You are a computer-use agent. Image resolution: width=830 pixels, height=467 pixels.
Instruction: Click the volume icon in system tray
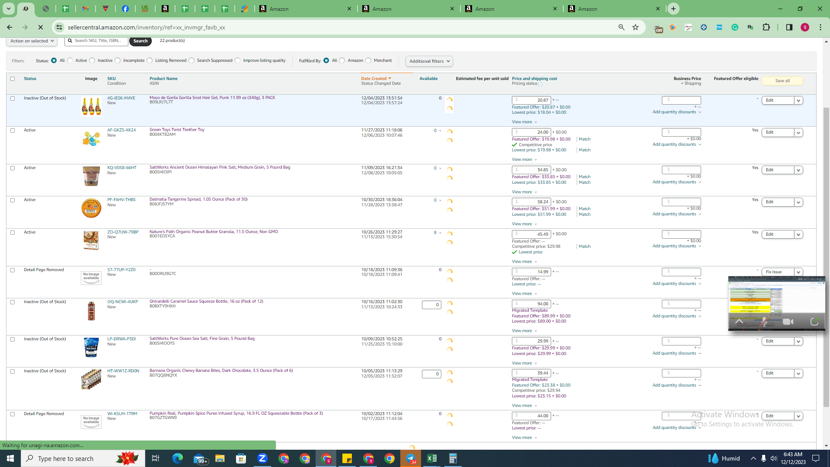click(x=774, y=458)
